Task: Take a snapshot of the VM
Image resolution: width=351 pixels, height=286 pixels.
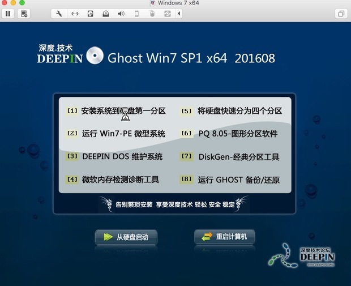Action: (24, 14)
